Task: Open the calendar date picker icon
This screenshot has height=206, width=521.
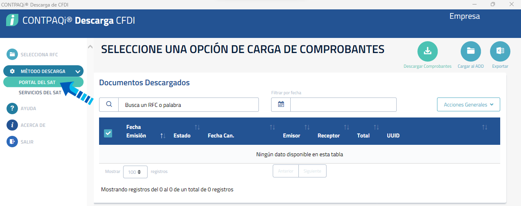Action: [x=281, y=104]
